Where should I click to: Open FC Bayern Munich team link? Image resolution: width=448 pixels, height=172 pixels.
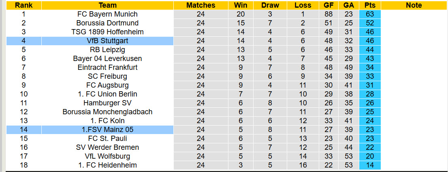[107, 14]
